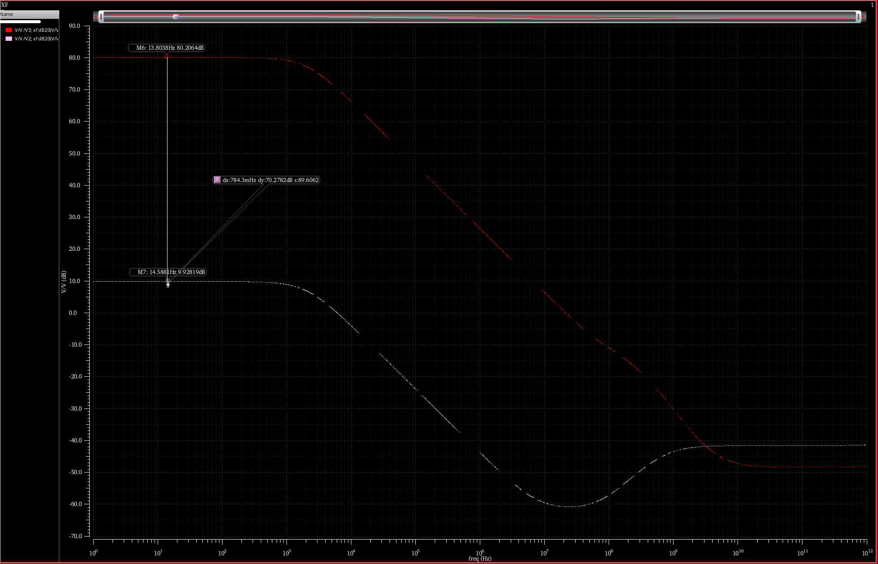Click the 10^0 x-axis tick label

93,552
